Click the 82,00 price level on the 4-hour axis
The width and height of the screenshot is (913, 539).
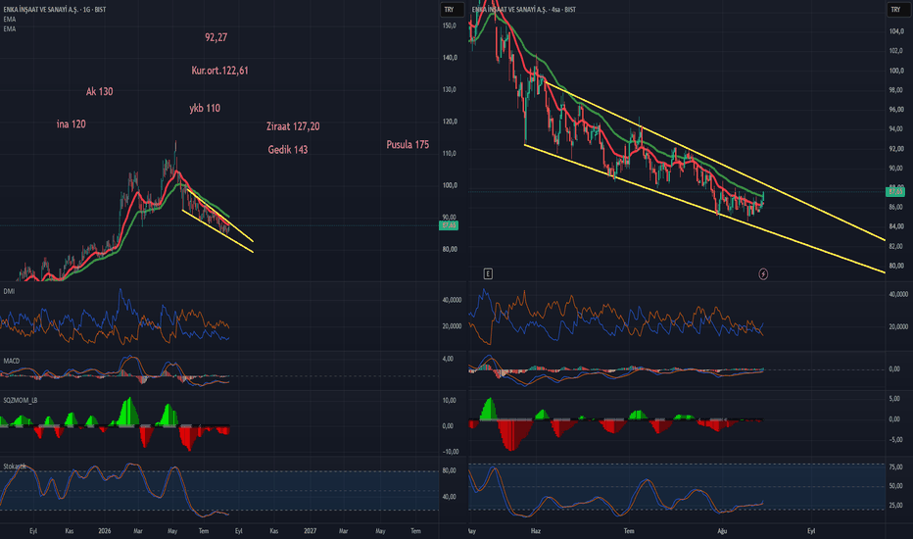(896, 246)
